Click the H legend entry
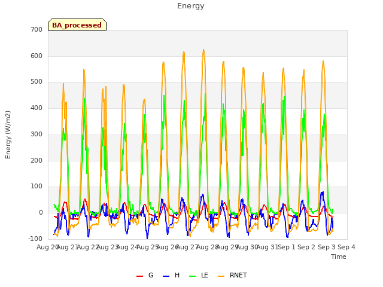This screenshot has height=287, width=383. point(171,275)
